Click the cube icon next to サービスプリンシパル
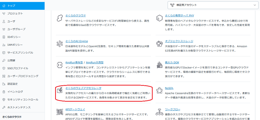Image resolution: width=260 pixels, height=120 pixels. point(4,53)
